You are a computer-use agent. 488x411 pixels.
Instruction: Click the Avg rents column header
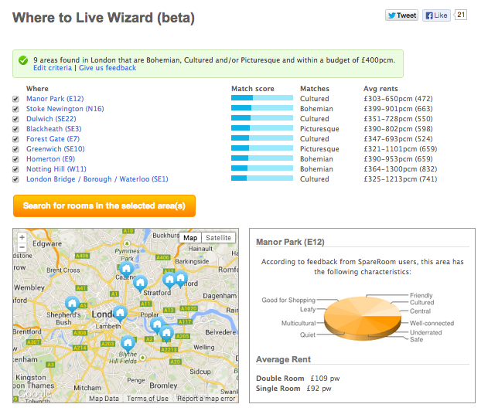pyautogui.click(x=381, y=89)
